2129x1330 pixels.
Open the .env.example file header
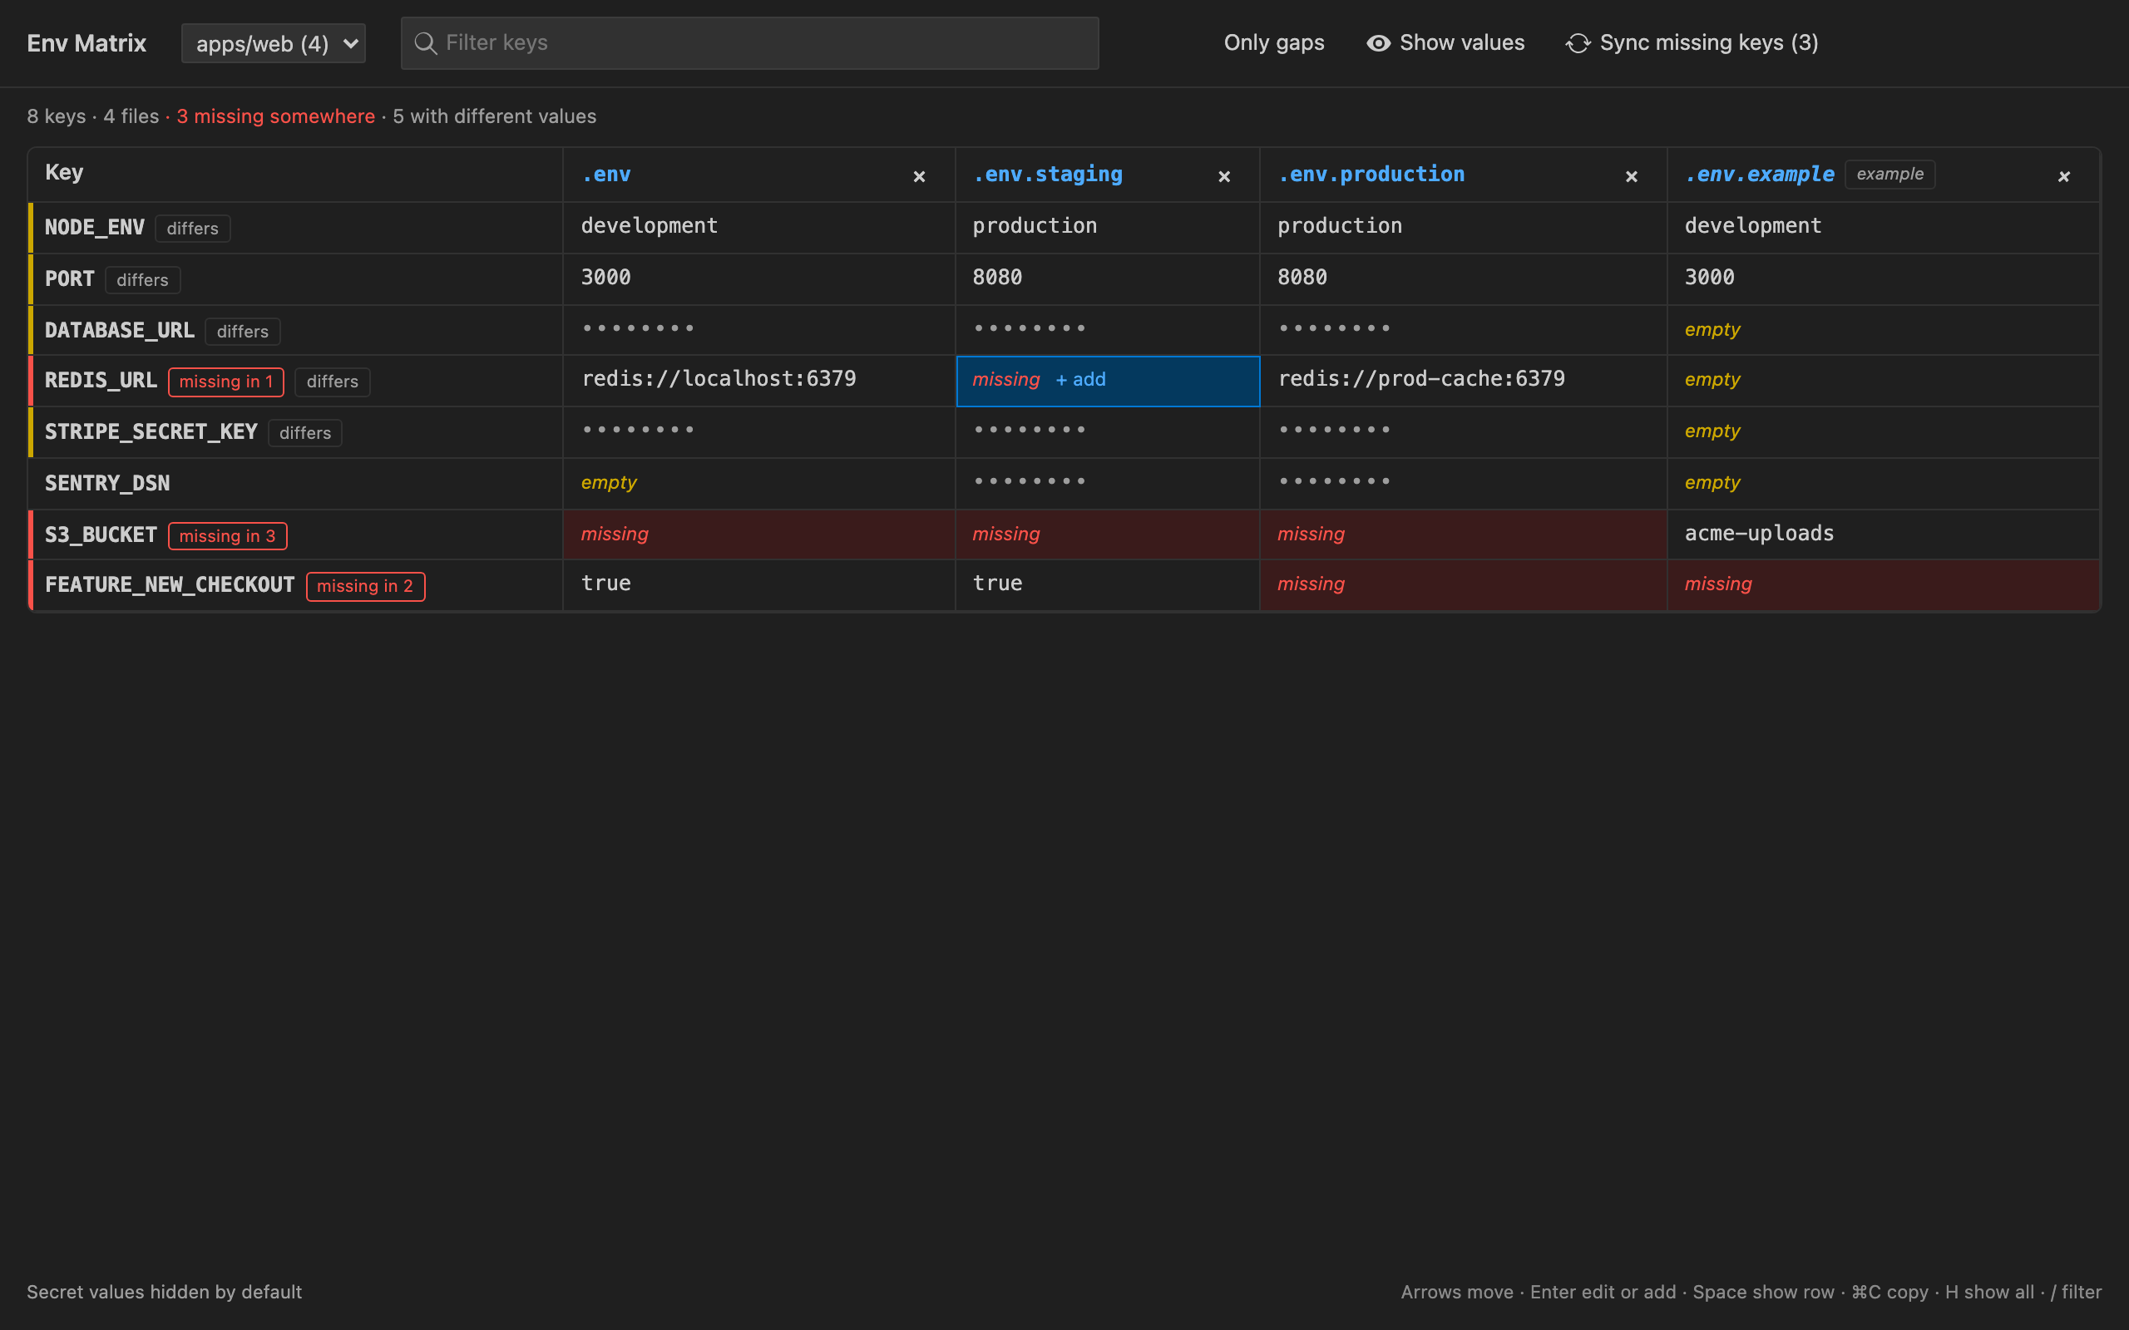pos(1760,175)
